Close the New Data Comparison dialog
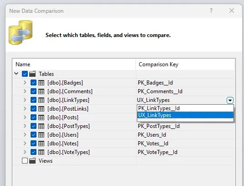This screenshot has width=244, height=186. [232, 11]
